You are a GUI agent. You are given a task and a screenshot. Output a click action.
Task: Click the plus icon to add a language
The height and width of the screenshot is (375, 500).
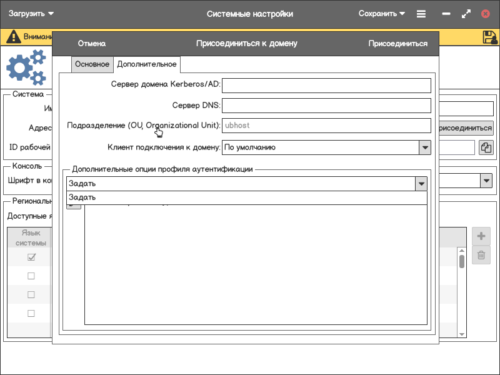tap(481, 236)
